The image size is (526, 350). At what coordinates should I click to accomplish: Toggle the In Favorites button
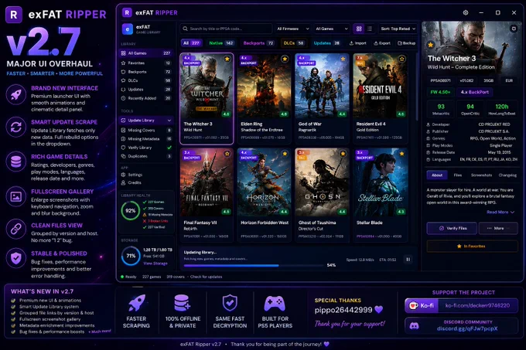[472, 246]
